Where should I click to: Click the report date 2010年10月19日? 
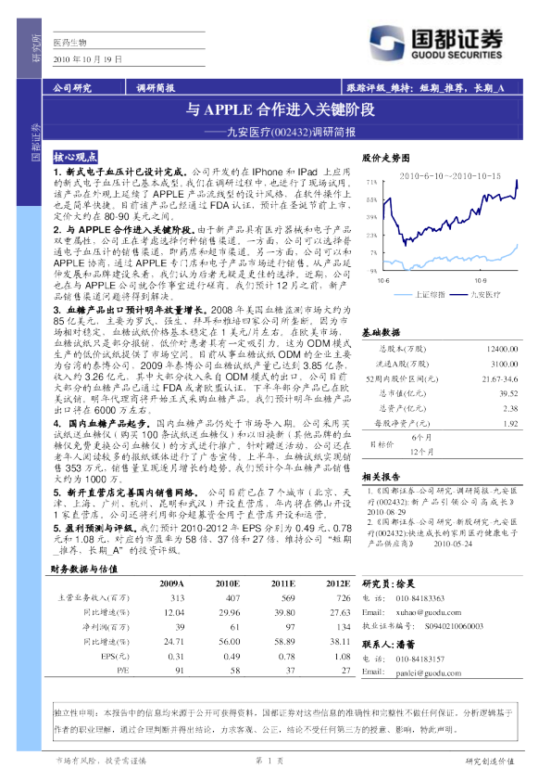(x=88, y=58)
